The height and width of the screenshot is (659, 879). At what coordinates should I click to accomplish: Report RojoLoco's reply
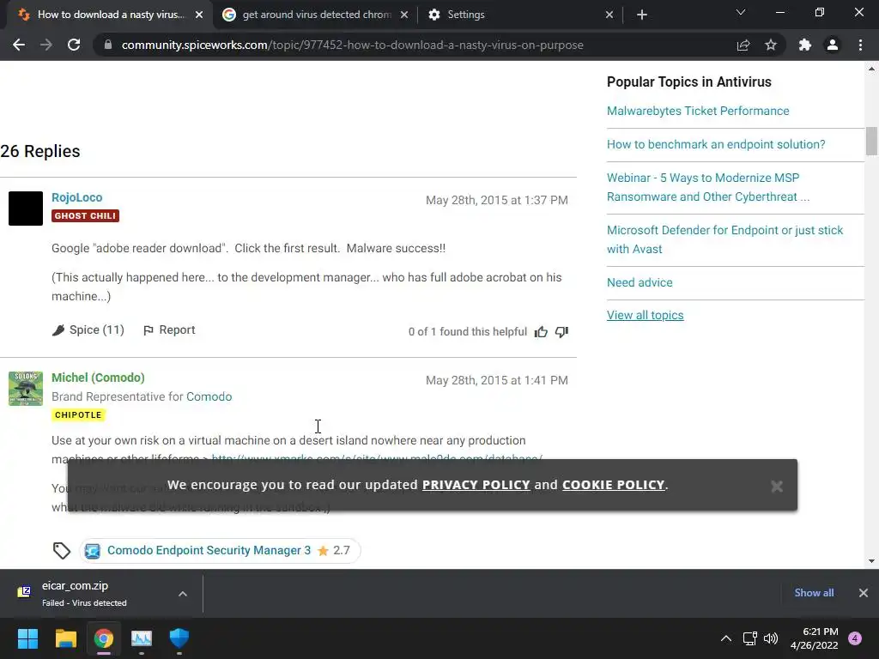169,330
